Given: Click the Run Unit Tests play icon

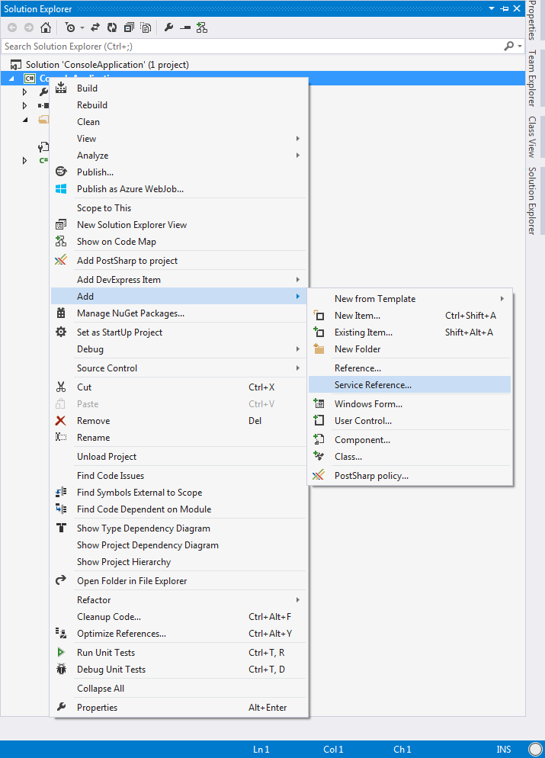Looking at the screenshot, I should coord(61,652).
